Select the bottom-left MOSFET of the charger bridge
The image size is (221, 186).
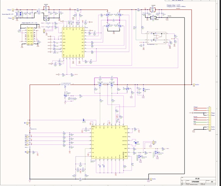coord(108,26)
